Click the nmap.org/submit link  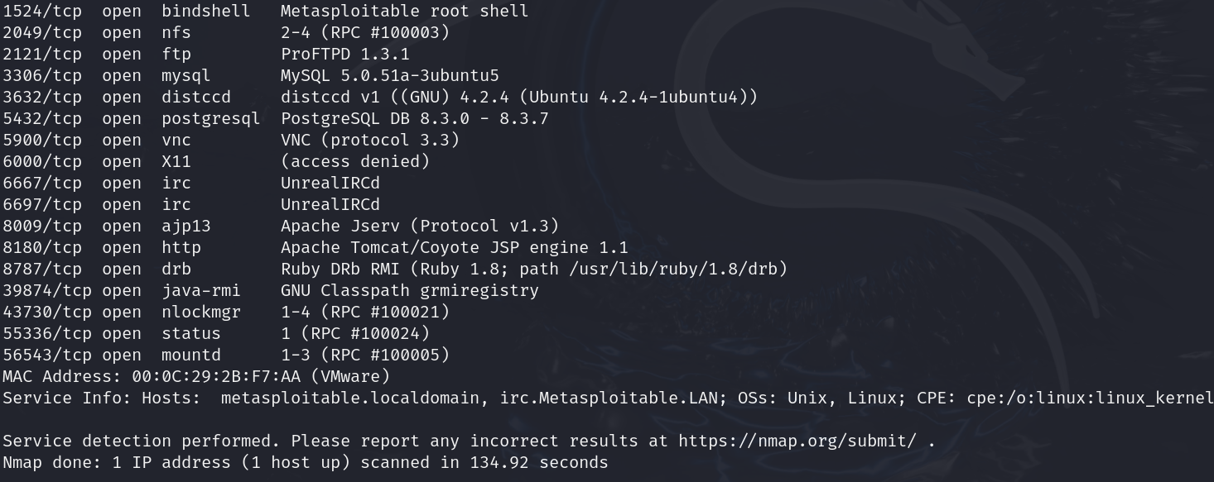pyautogui.click(x=797, y=441)
